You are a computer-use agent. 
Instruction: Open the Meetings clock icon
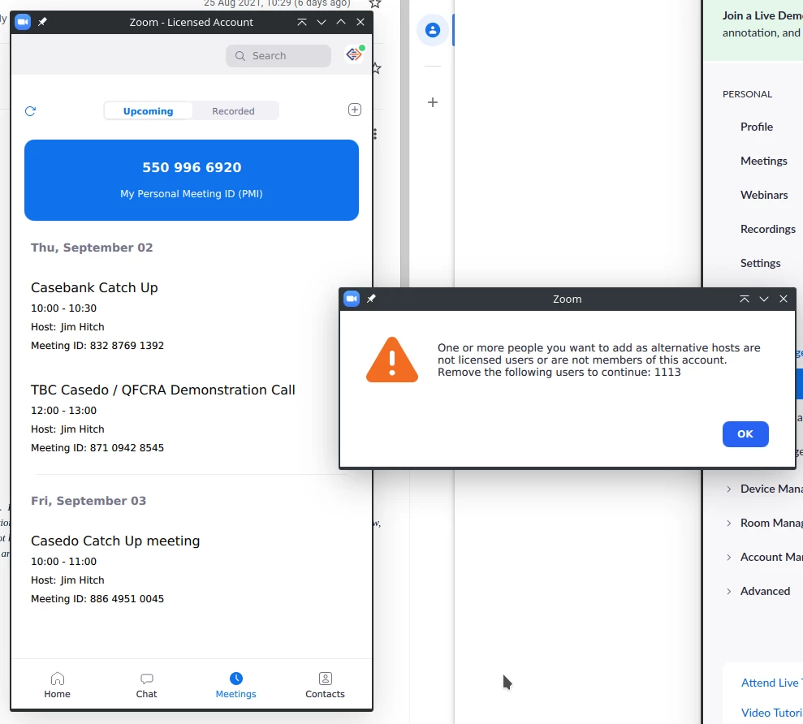point(235,679)
